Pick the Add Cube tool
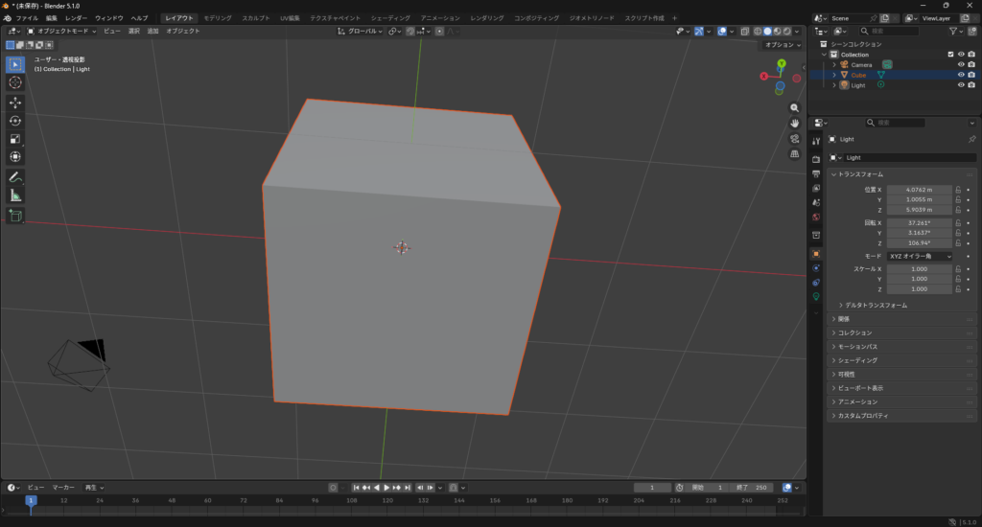The height and width of the screenshot is (527, 982). click(15, 217)
